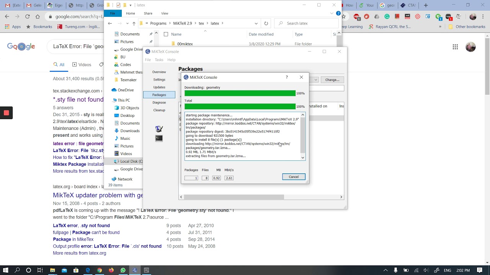Screen dimensions: 490x275
Task: Open Chrome's three-dot menu
Action: tap(483, 17)
